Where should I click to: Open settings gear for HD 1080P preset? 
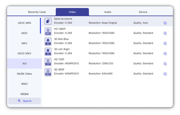pyautogui.click(x=165, y=33)
